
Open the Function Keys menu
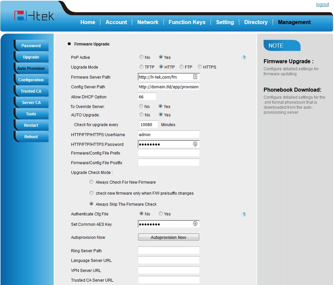[187, 22]
